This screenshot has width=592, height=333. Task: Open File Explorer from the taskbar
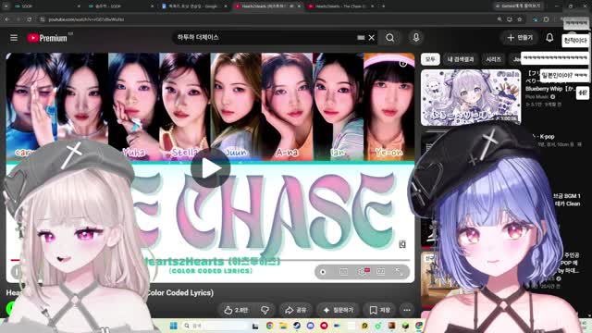coord(283,326)
